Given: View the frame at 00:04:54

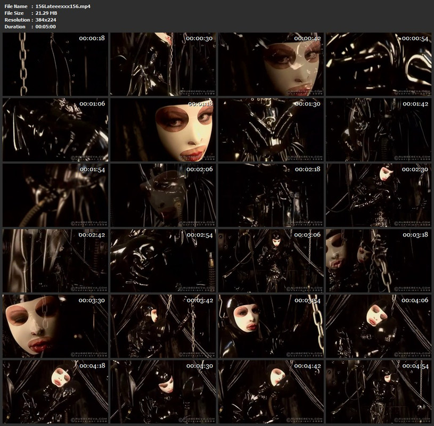Looking at the screenshot, I should (379, 392).
